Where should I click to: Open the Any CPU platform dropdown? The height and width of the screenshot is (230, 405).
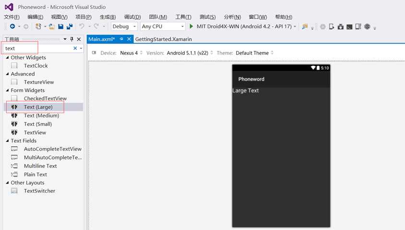click(163, 26)
